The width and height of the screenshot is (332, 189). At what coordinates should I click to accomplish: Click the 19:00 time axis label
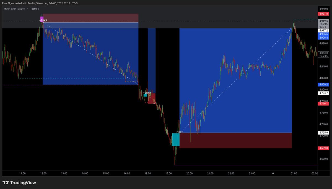pyautogui.click(x=168, y=174)
